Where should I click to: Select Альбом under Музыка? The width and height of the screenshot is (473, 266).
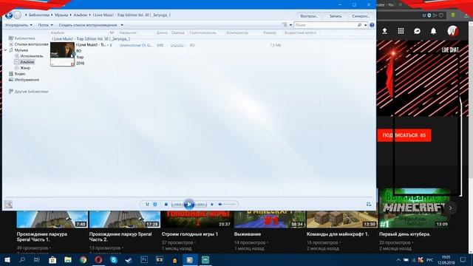[24, 62]
